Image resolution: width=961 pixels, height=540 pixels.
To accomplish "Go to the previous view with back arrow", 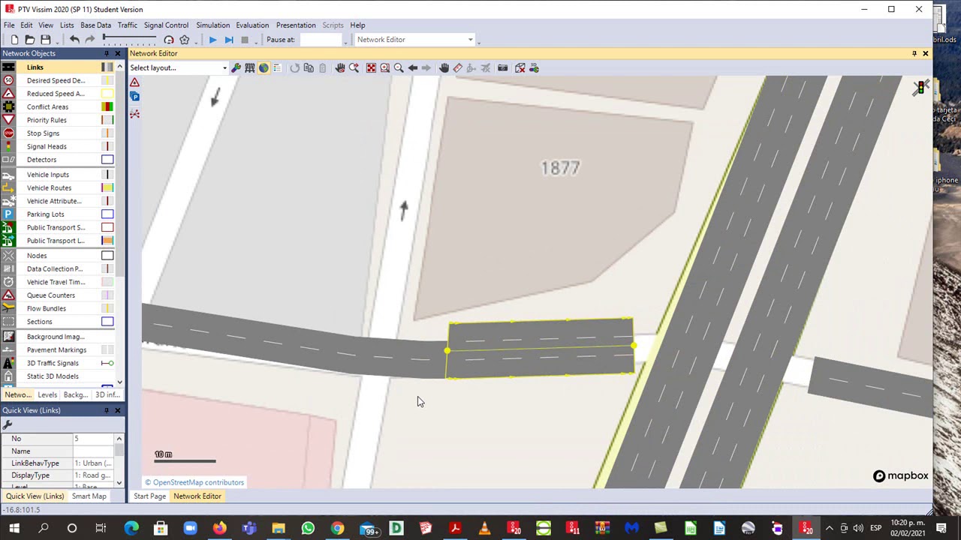I will (413, 68).
